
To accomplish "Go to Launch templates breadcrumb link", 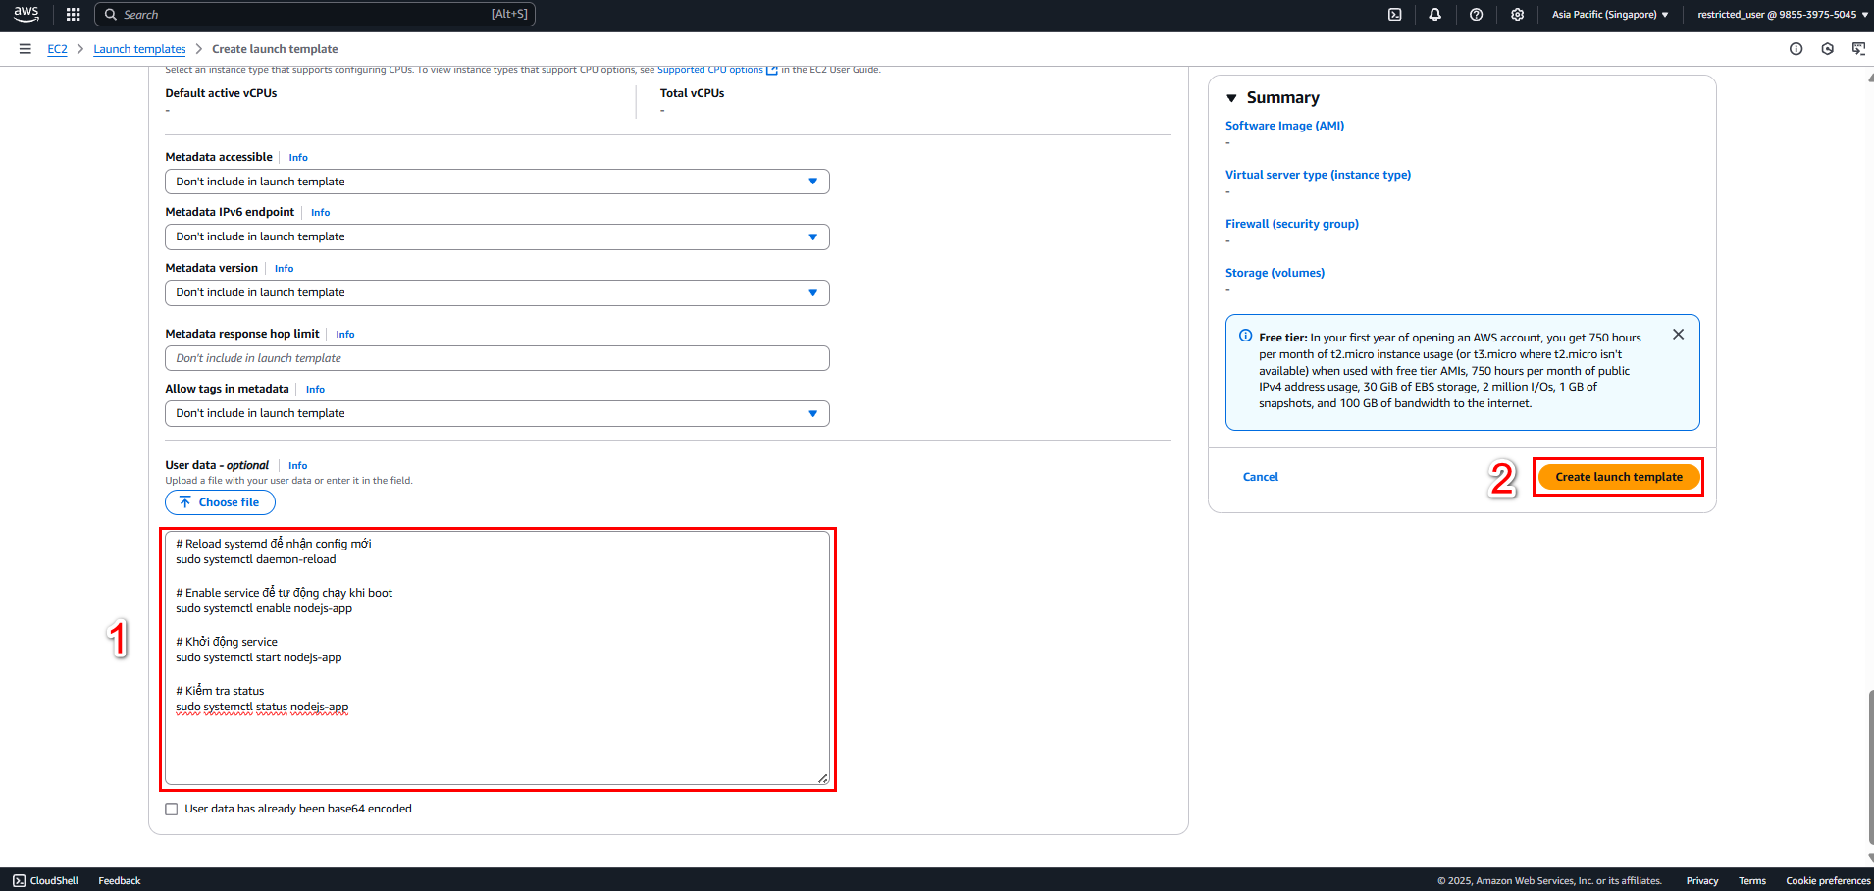I will tap(139, 49).
